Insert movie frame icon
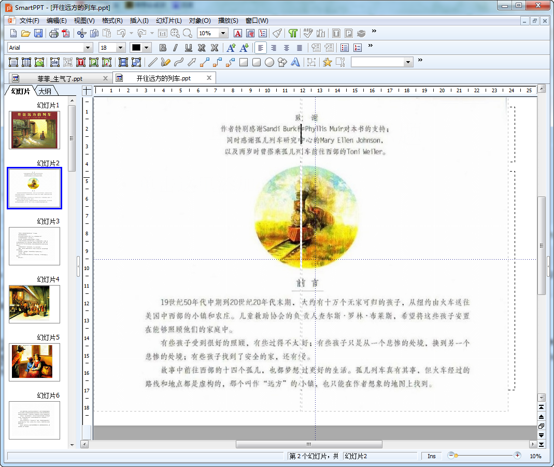554x467 pixels. [123, 63]
